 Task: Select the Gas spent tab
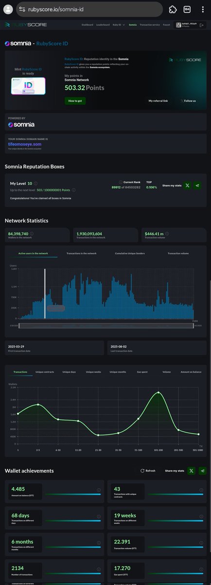142,372
